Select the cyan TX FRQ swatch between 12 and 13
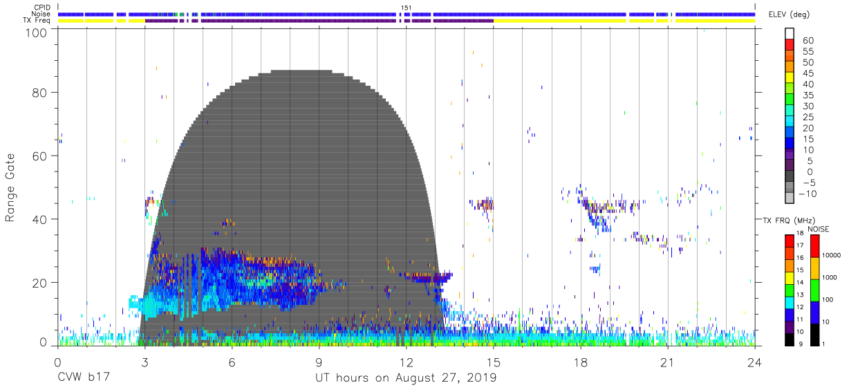The width and height of the screenshot is (849, 392). (x=790, y=302)
